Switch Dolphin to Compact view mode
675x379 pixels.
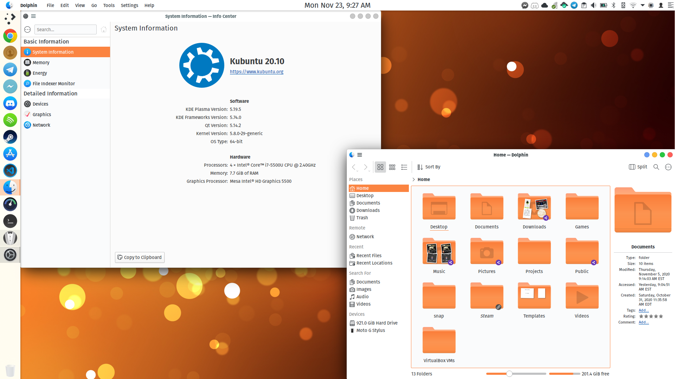[392, 167]
